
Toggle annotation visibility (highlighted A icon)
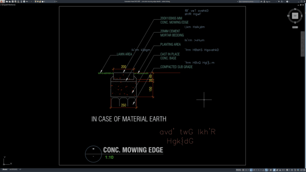[x=274, y=170]
